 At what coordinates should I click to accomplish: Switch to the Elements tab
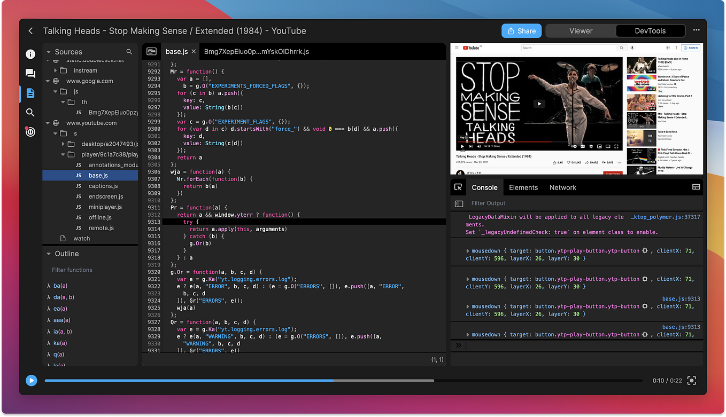tap(523, 187)
